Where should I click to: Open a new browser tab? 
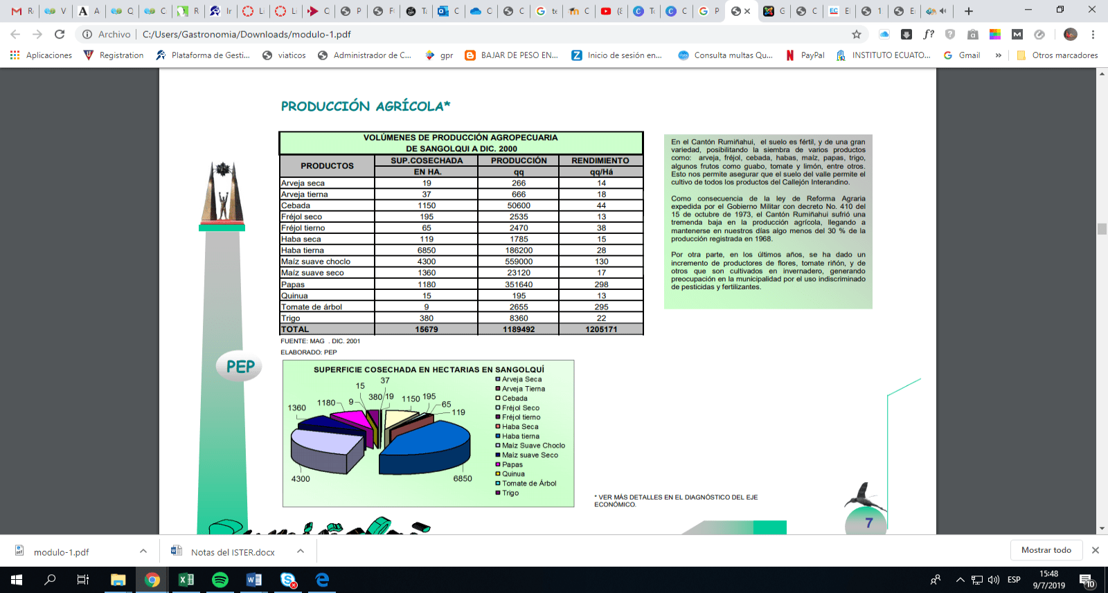[969, 11]
